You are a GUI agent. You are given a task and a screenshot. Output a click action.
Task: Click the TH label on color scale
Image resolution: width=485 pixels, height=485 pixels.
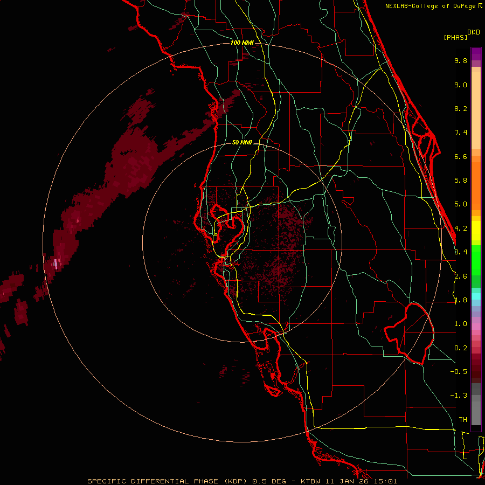463,420
